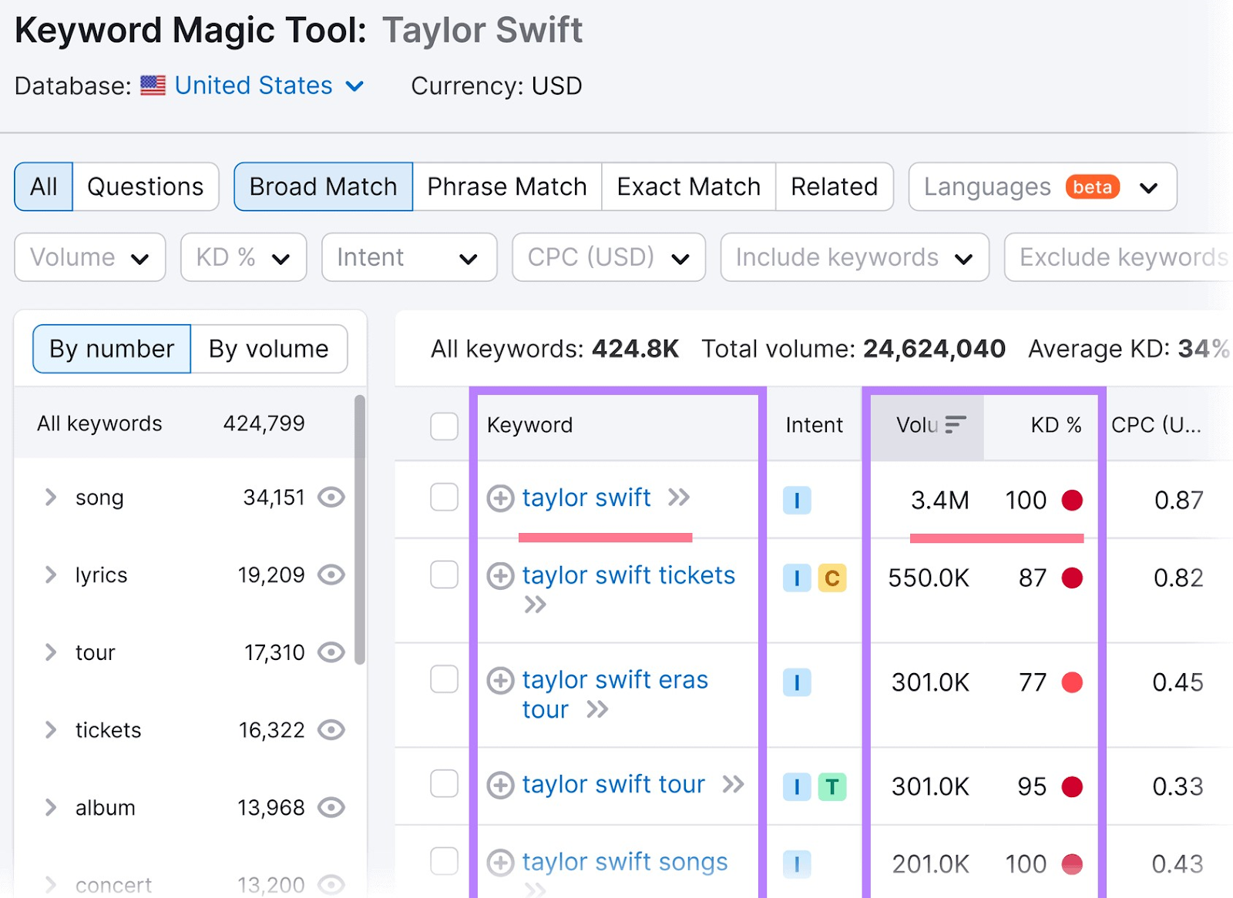Click the red KD difficulty dot for "taylor swift"

point(1073,500)
